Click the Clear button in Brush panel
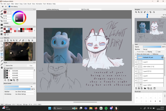 tap(31, 66)
